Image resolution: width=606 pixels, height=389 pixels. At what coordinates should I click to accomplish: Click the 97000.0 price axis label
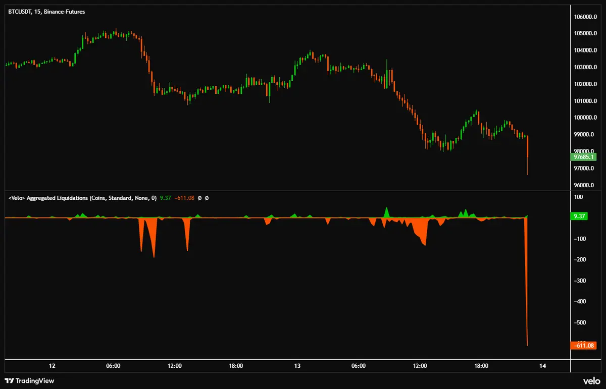point(585,168)
